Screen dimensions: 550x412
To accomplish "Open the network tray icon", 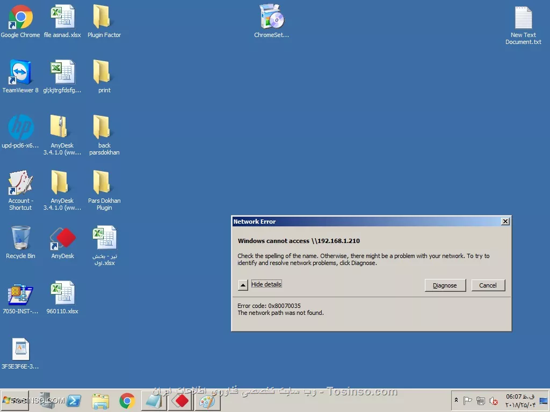I will point(481,400).
